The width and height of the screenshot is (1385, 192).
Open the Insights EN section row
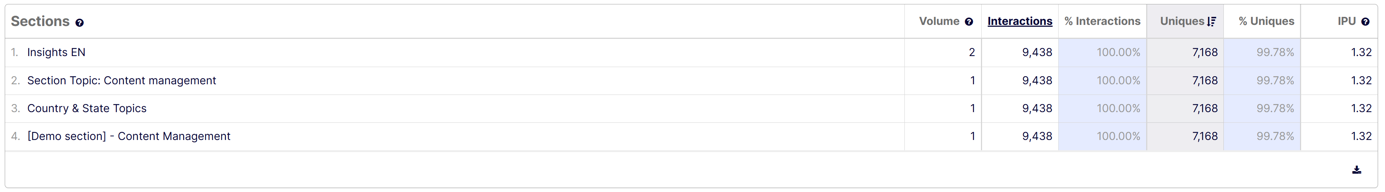click(56, 52)
